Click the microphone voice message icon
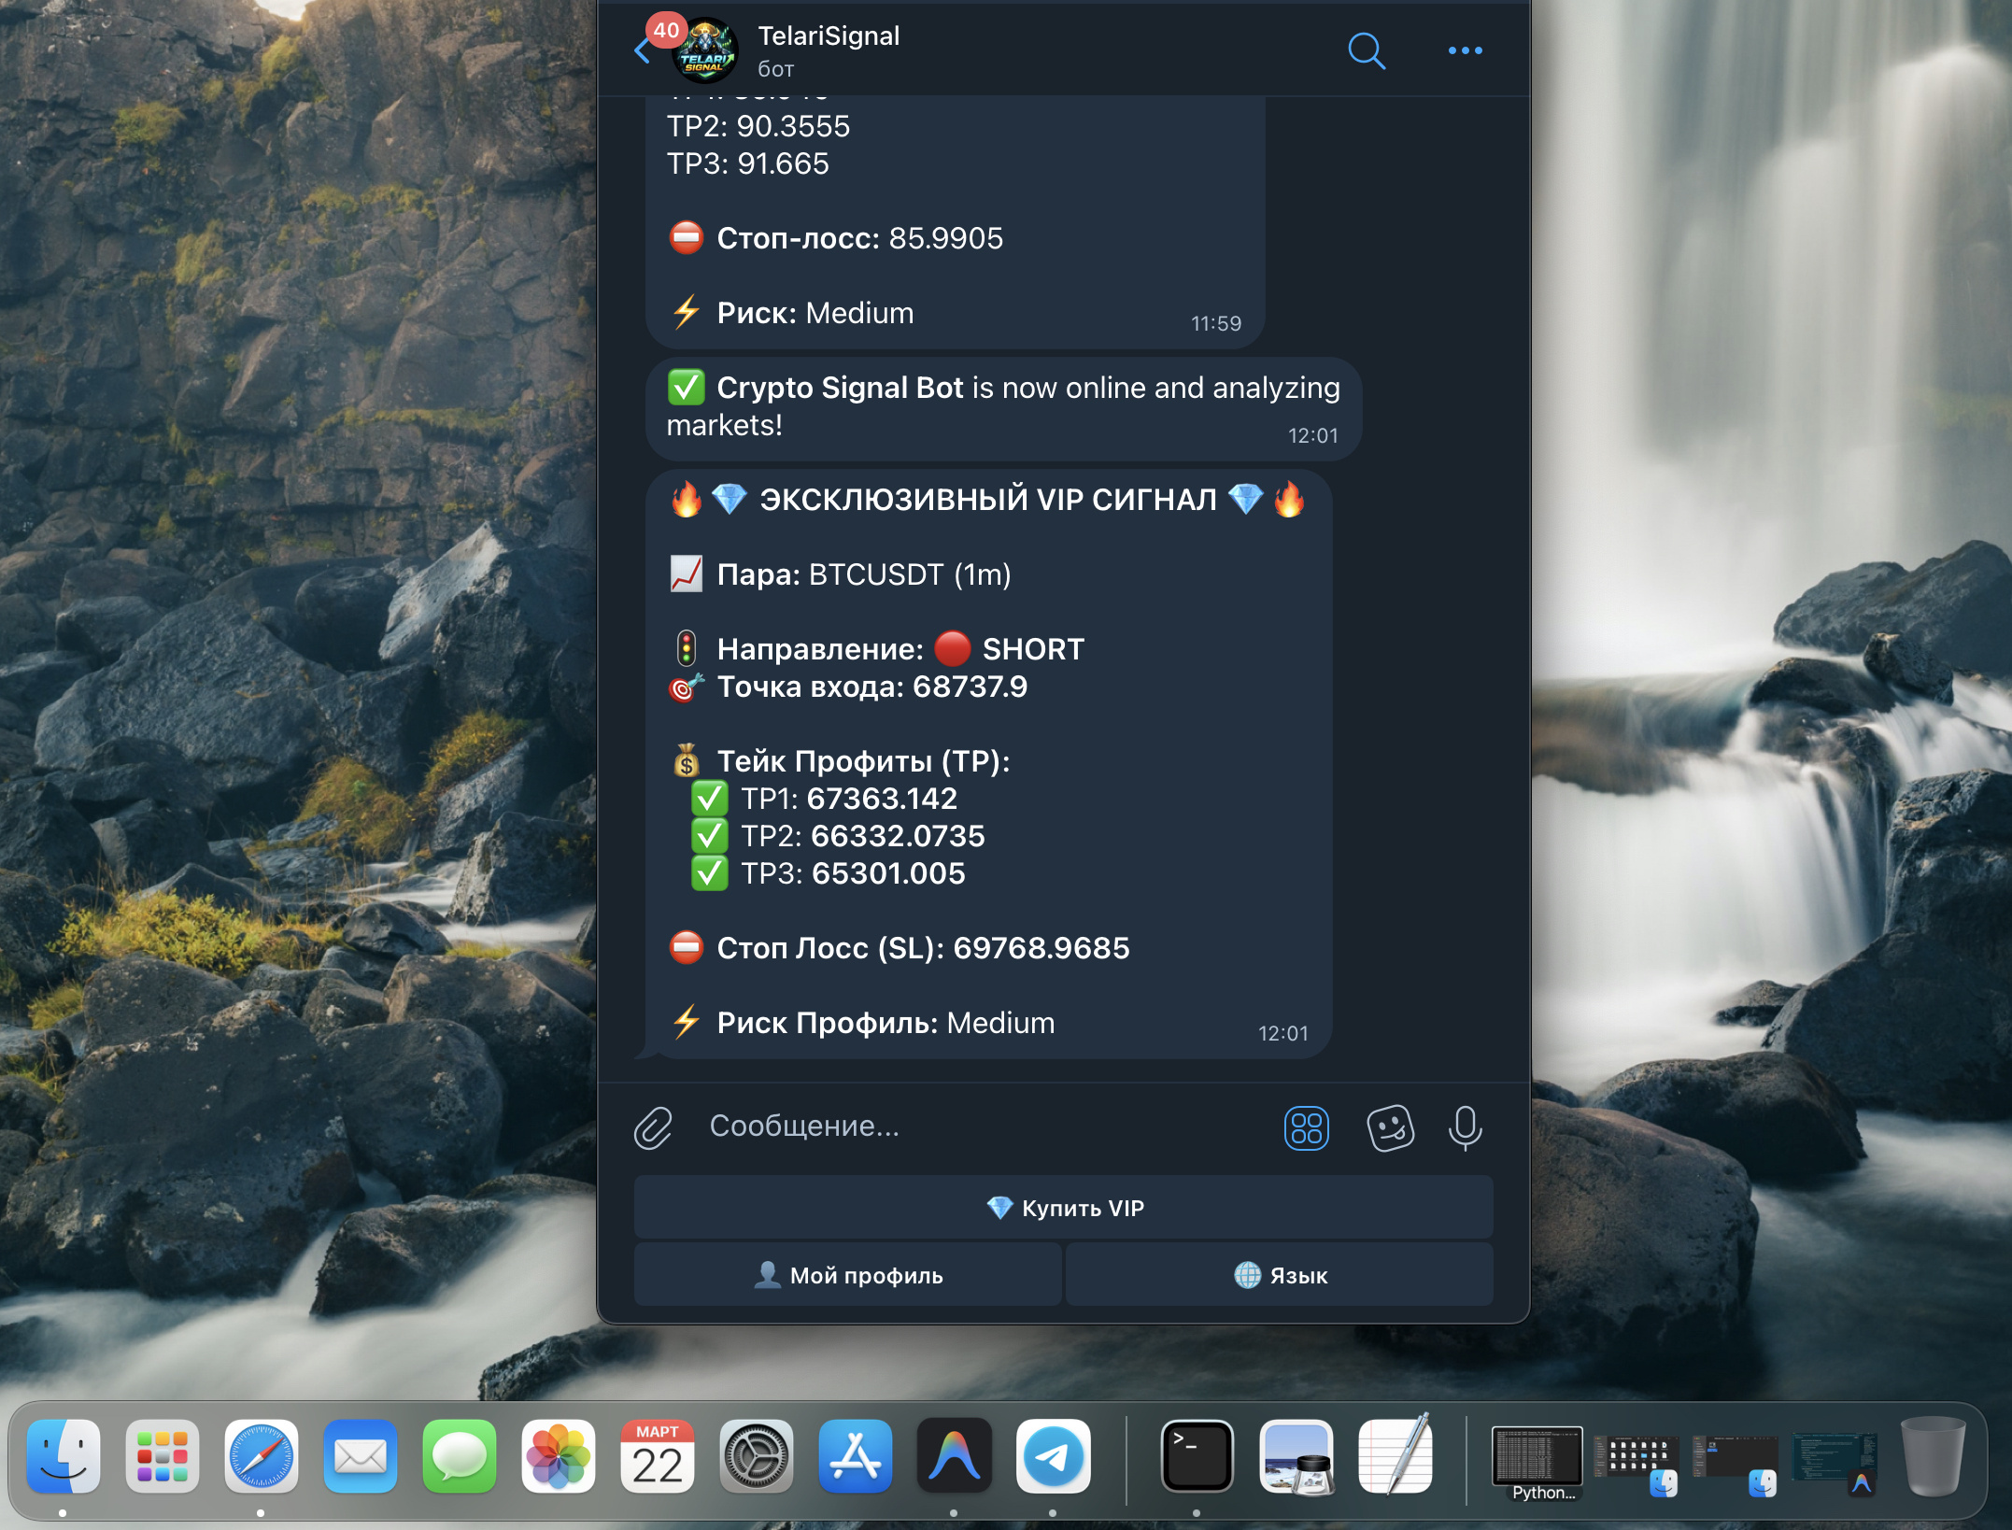 pos(1465,1127)
